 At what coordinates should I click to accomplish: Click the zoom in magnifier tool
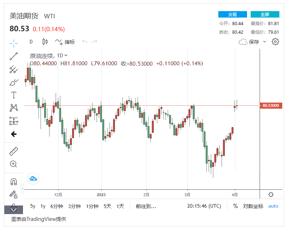(x=14, y=164)
